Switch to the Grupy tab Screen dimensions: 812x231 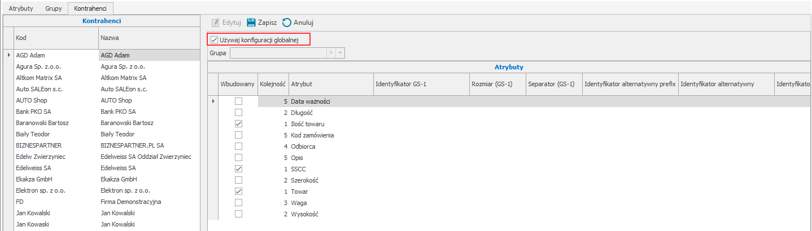tap(54, 8)
